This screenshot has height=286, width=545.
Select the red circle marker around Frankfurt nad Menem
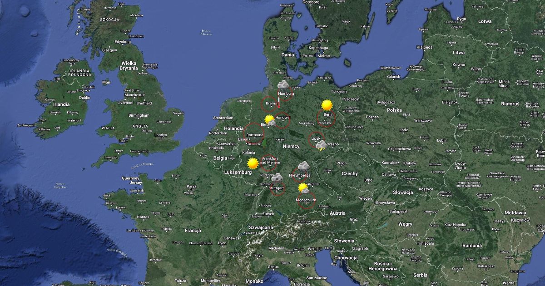coord(269,163)
